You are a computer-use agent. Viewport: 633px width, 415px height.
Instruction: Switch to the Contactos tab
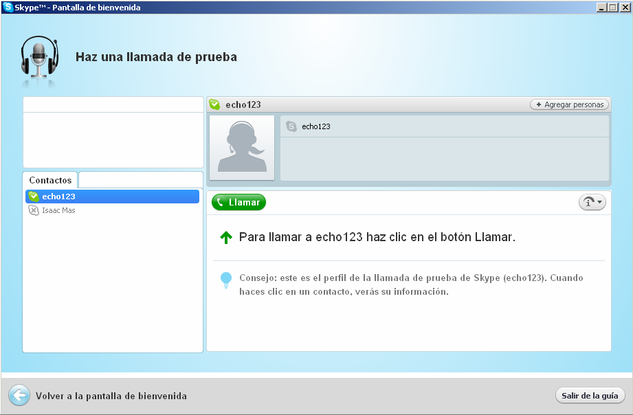50,180
